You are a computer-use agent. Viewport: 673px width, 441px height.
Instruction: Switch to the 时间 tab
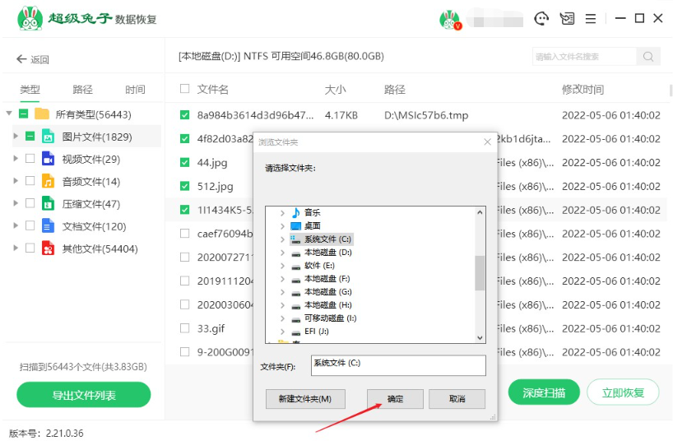tap(135, 90)
